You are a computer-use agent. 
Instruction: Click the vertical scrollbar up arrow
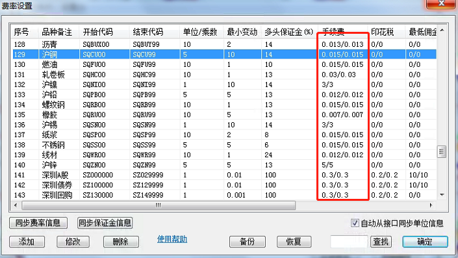click(x=442, y=31)
